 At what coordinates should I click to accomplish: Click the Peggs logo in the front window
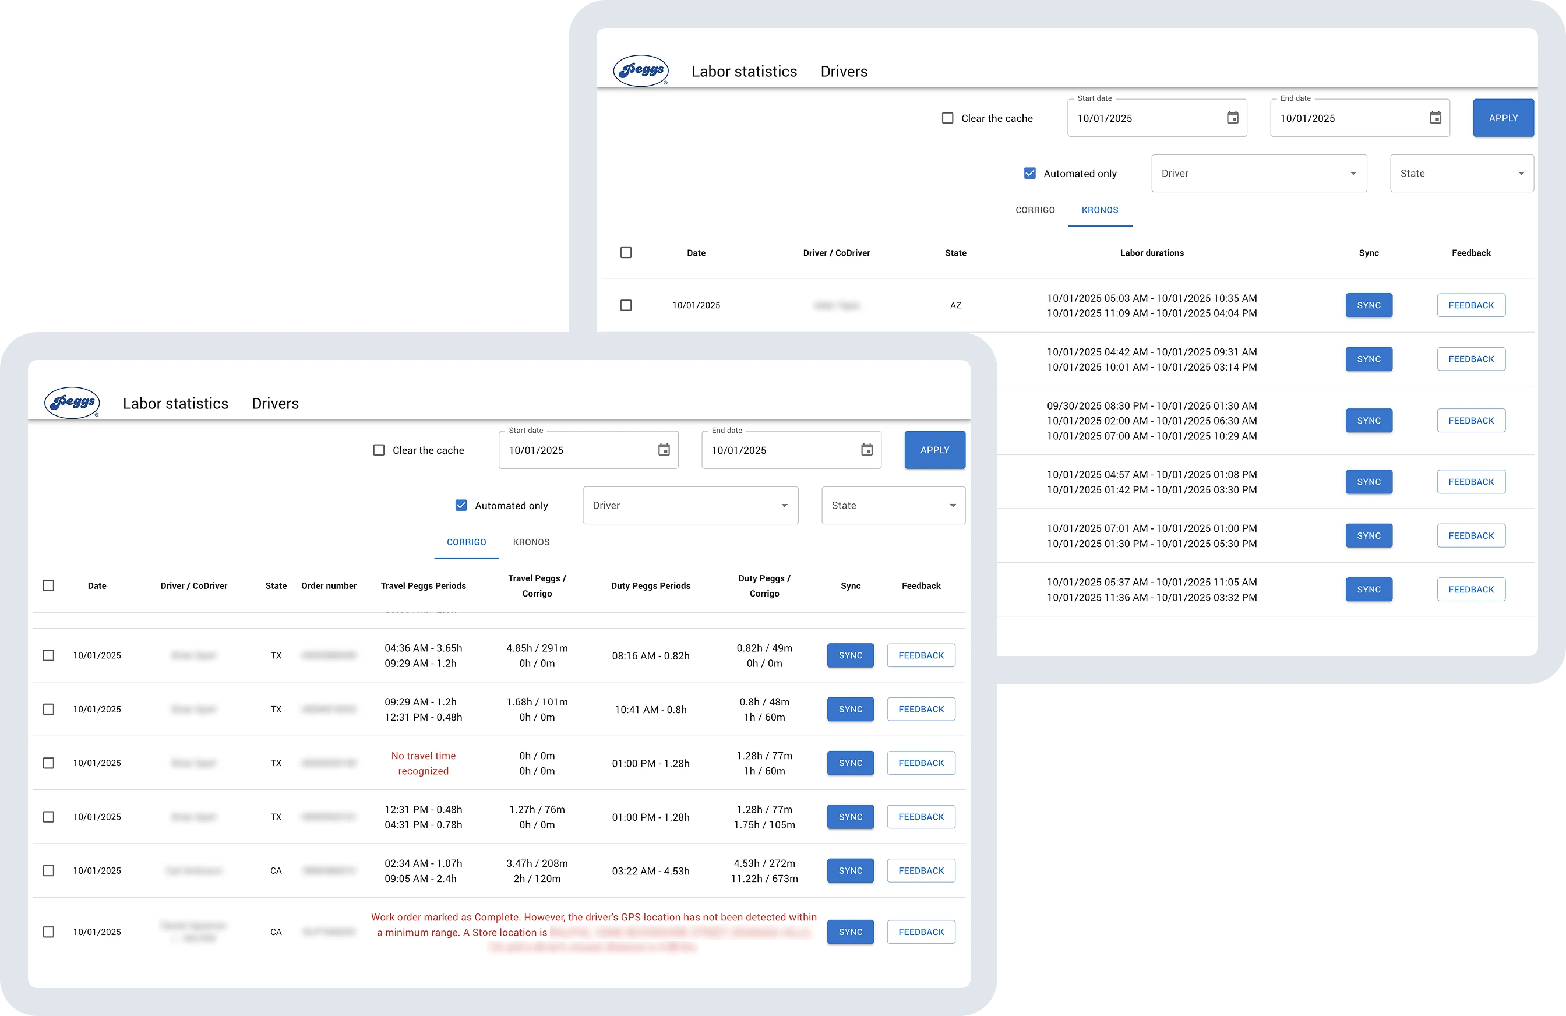(72, 403)
